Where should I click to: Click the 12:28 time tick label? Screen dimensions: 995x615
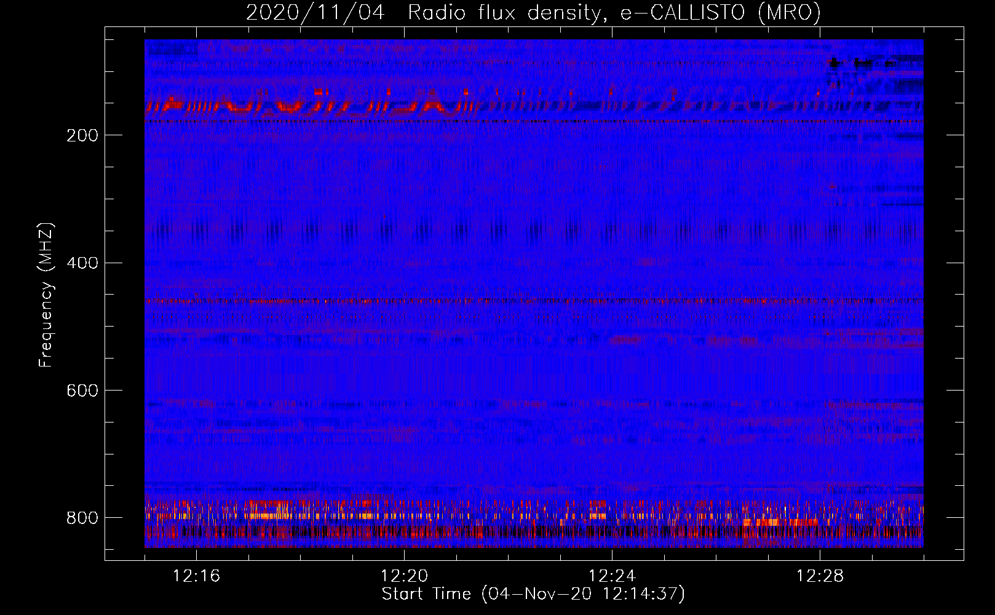[820, 576]
